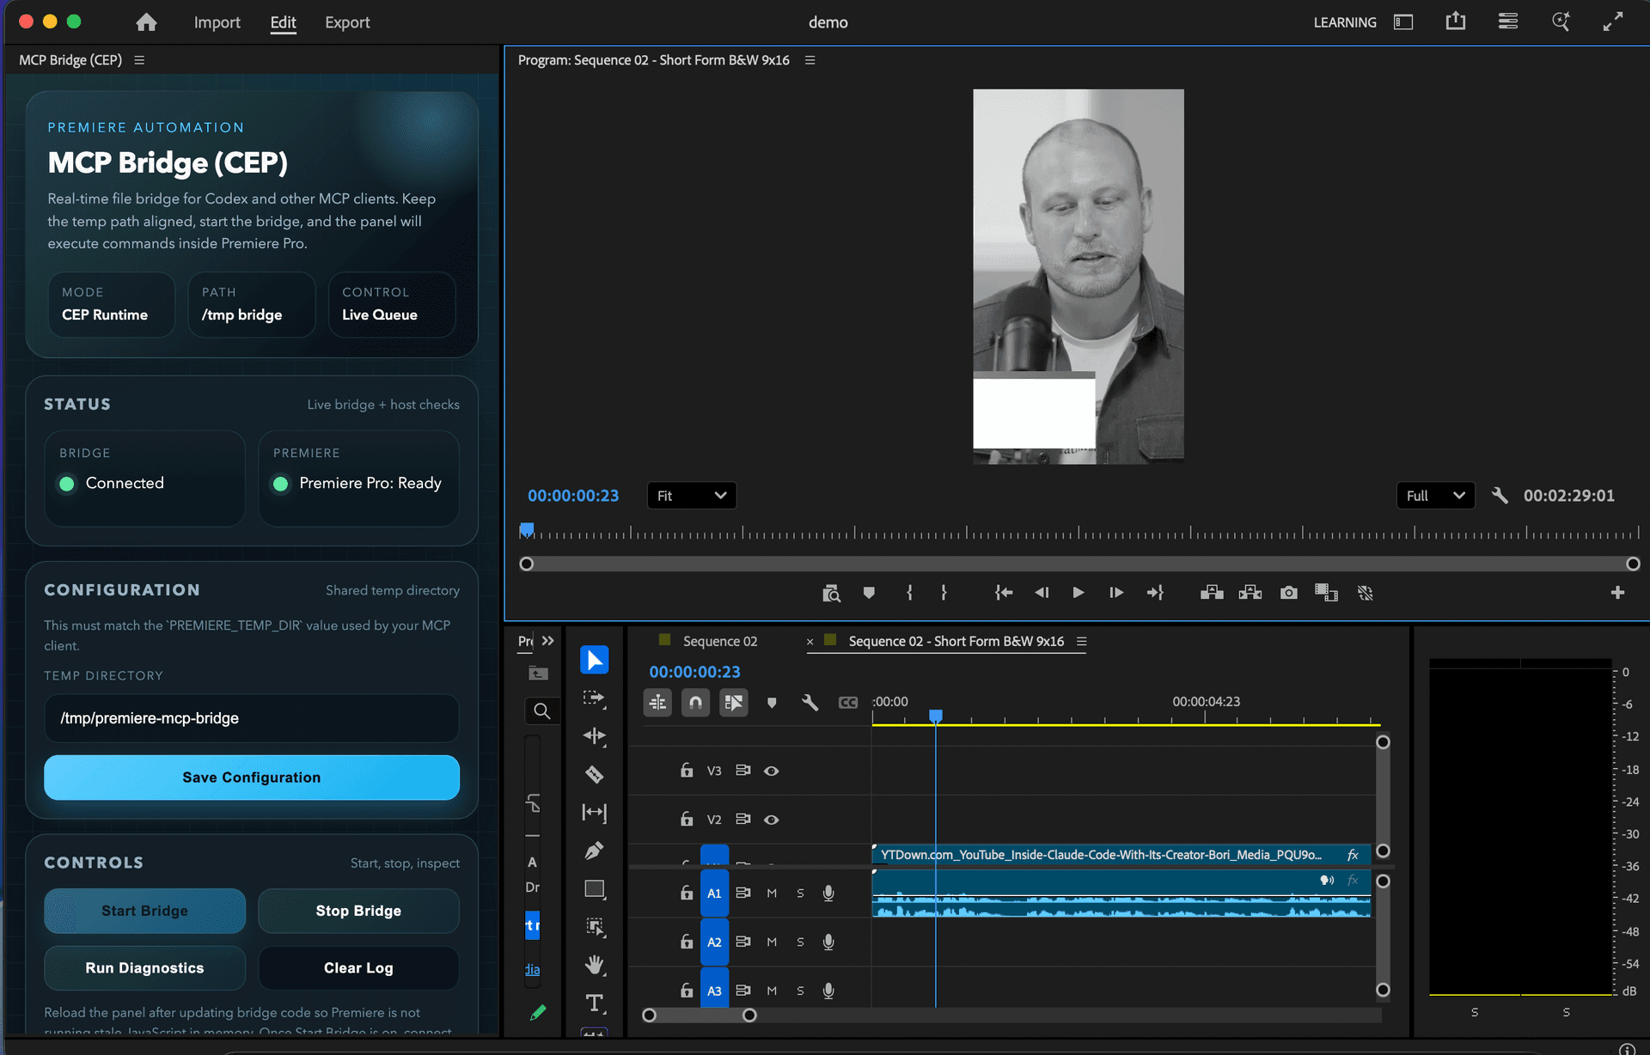Click the Program monitor zoom scroll bar

coord(1079,564)
